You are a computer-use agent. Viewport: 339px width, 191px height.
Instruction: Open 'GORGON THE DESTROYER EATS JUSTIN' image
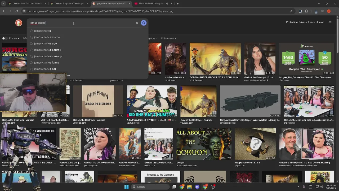click(215, 59)
